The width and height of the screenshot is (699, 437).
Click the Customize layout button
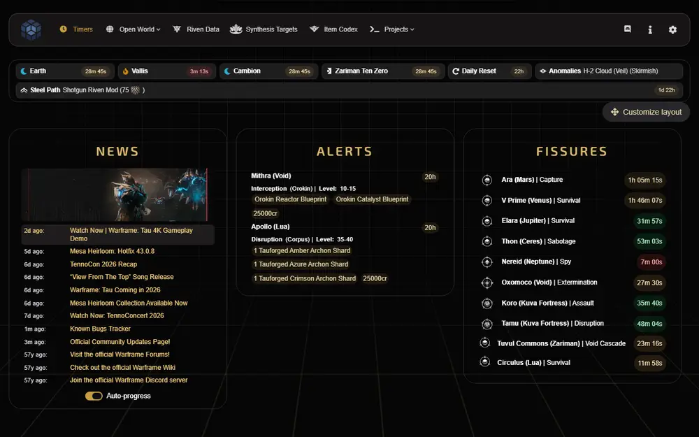646,112
